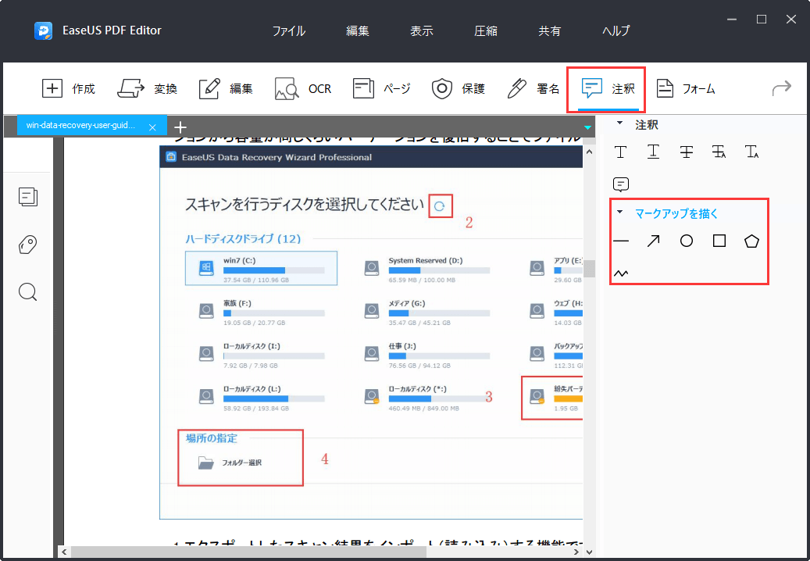
Task: Select the strikethrough text tool
Action: click(686, 152)
